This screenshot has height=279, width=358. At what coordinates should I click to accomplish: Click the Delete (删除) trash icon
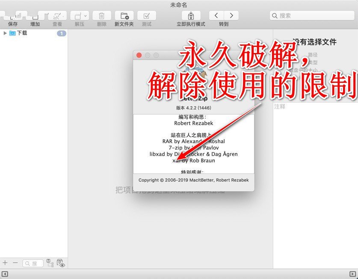point(102,16)
